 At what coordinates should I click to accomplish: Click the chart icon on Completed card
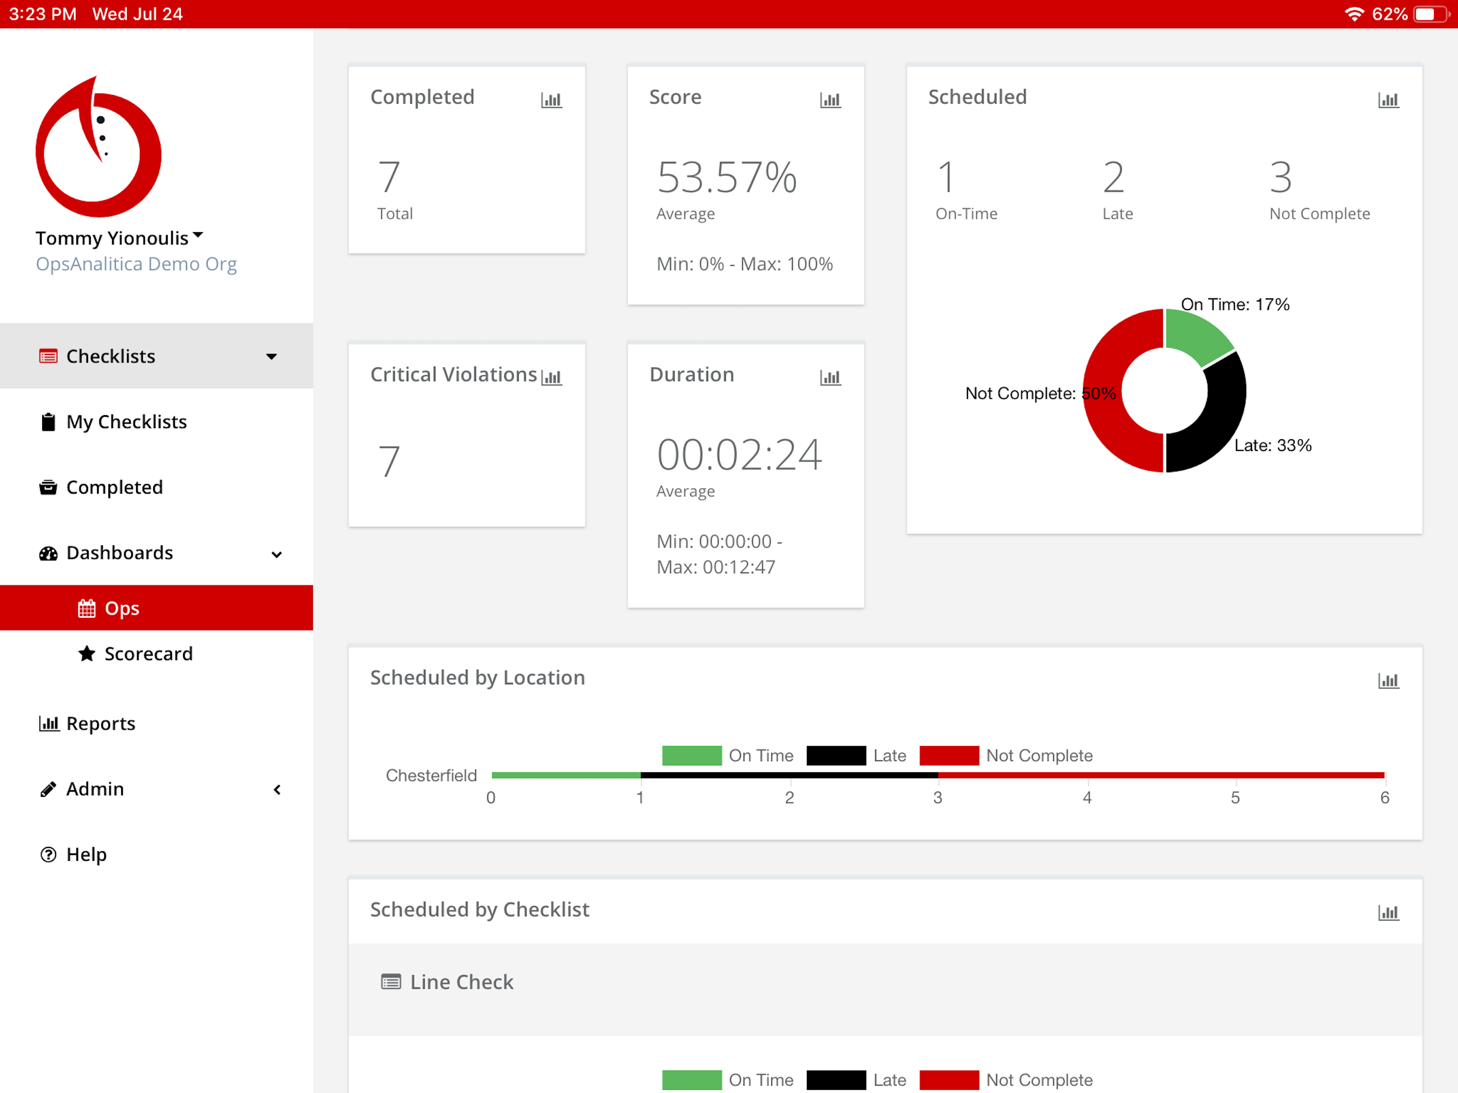[x=551, y=100]
